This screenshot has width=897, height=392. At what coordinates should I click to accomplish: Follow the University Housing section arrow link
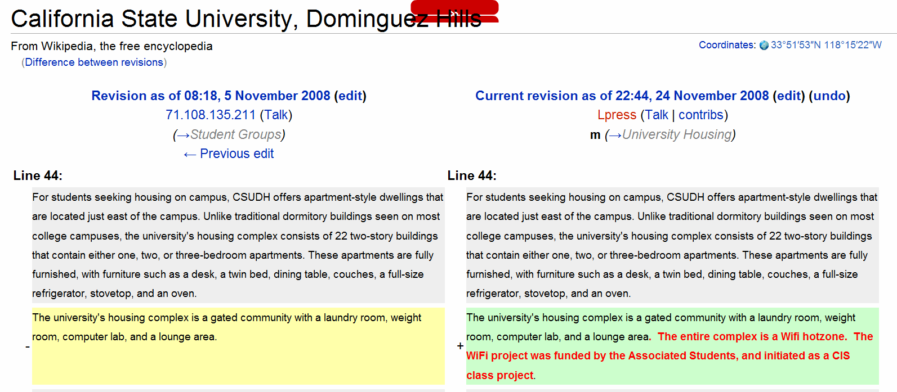point(615,135)
